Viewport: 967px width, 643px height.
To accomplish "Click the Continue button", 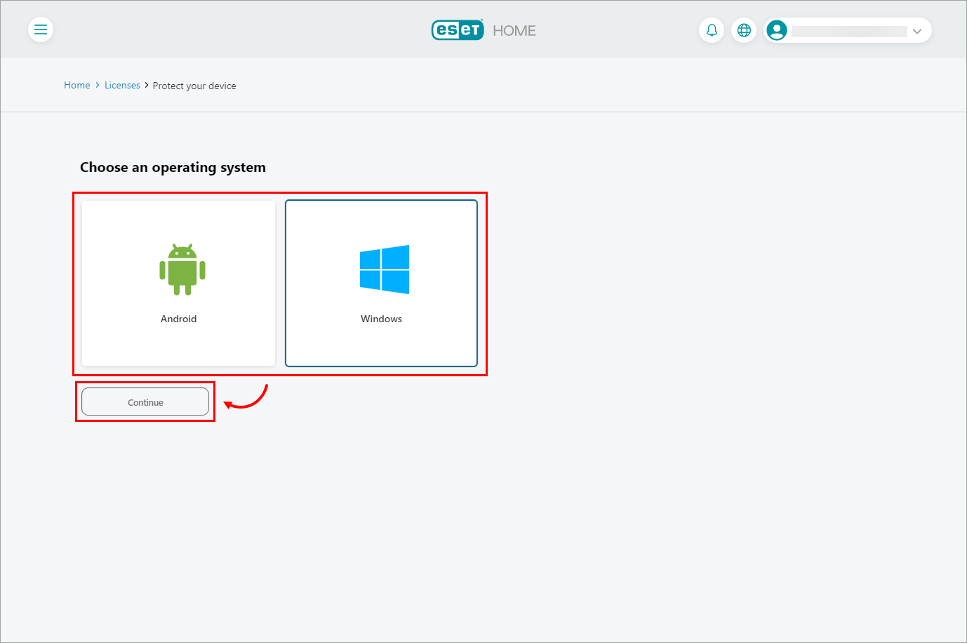I will (145, 402).
